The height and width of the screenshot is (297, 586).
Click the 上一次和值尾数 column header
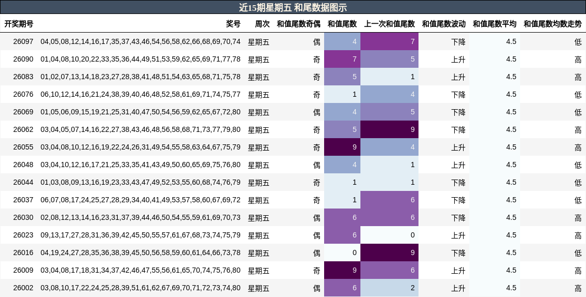point(389,24)
